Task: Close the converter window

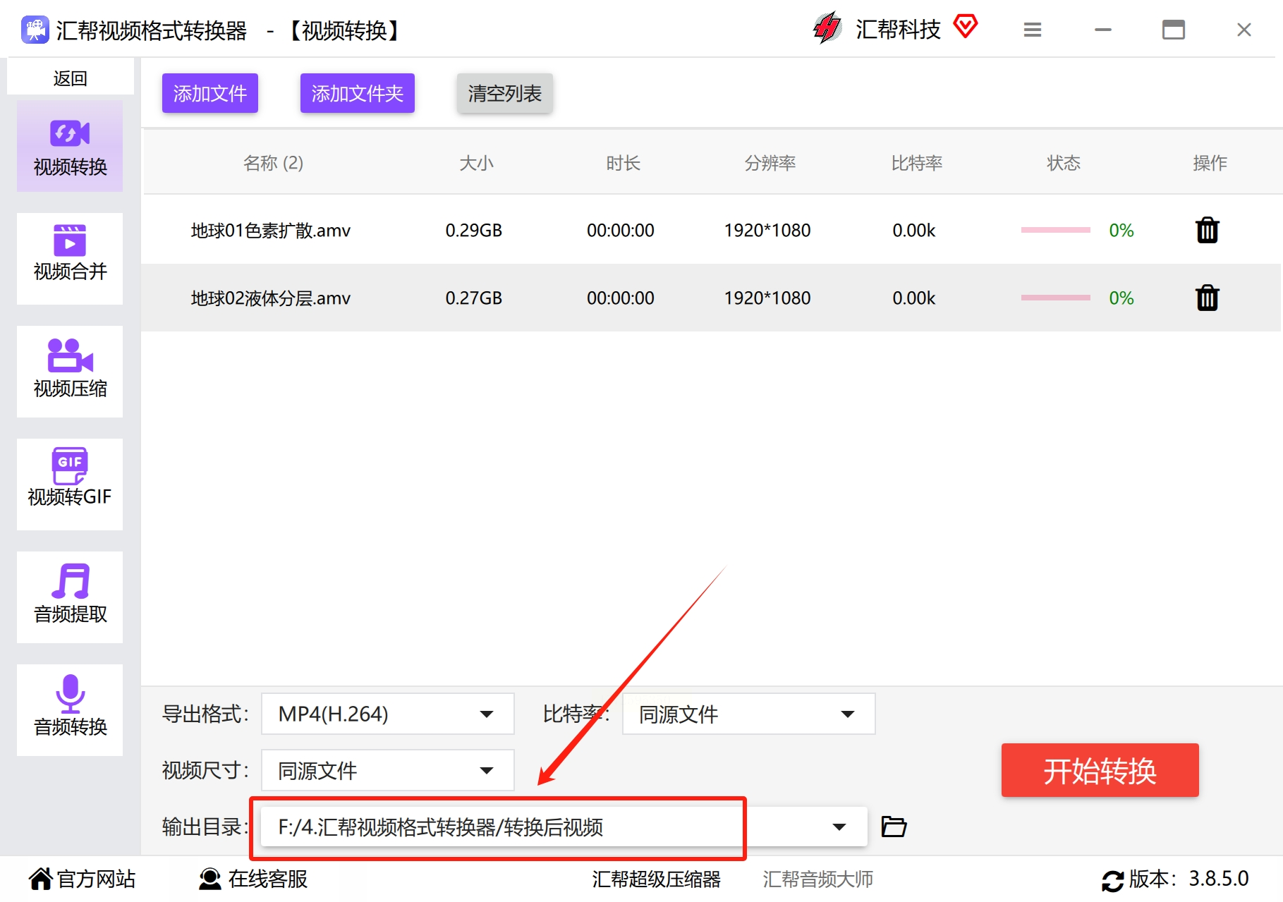Action: pos(1244,30)
